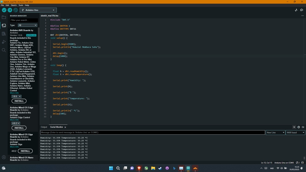Open the Sketchbook folder sidebar icon
Screen dimensions: 306x172
[x=4, y=17]
